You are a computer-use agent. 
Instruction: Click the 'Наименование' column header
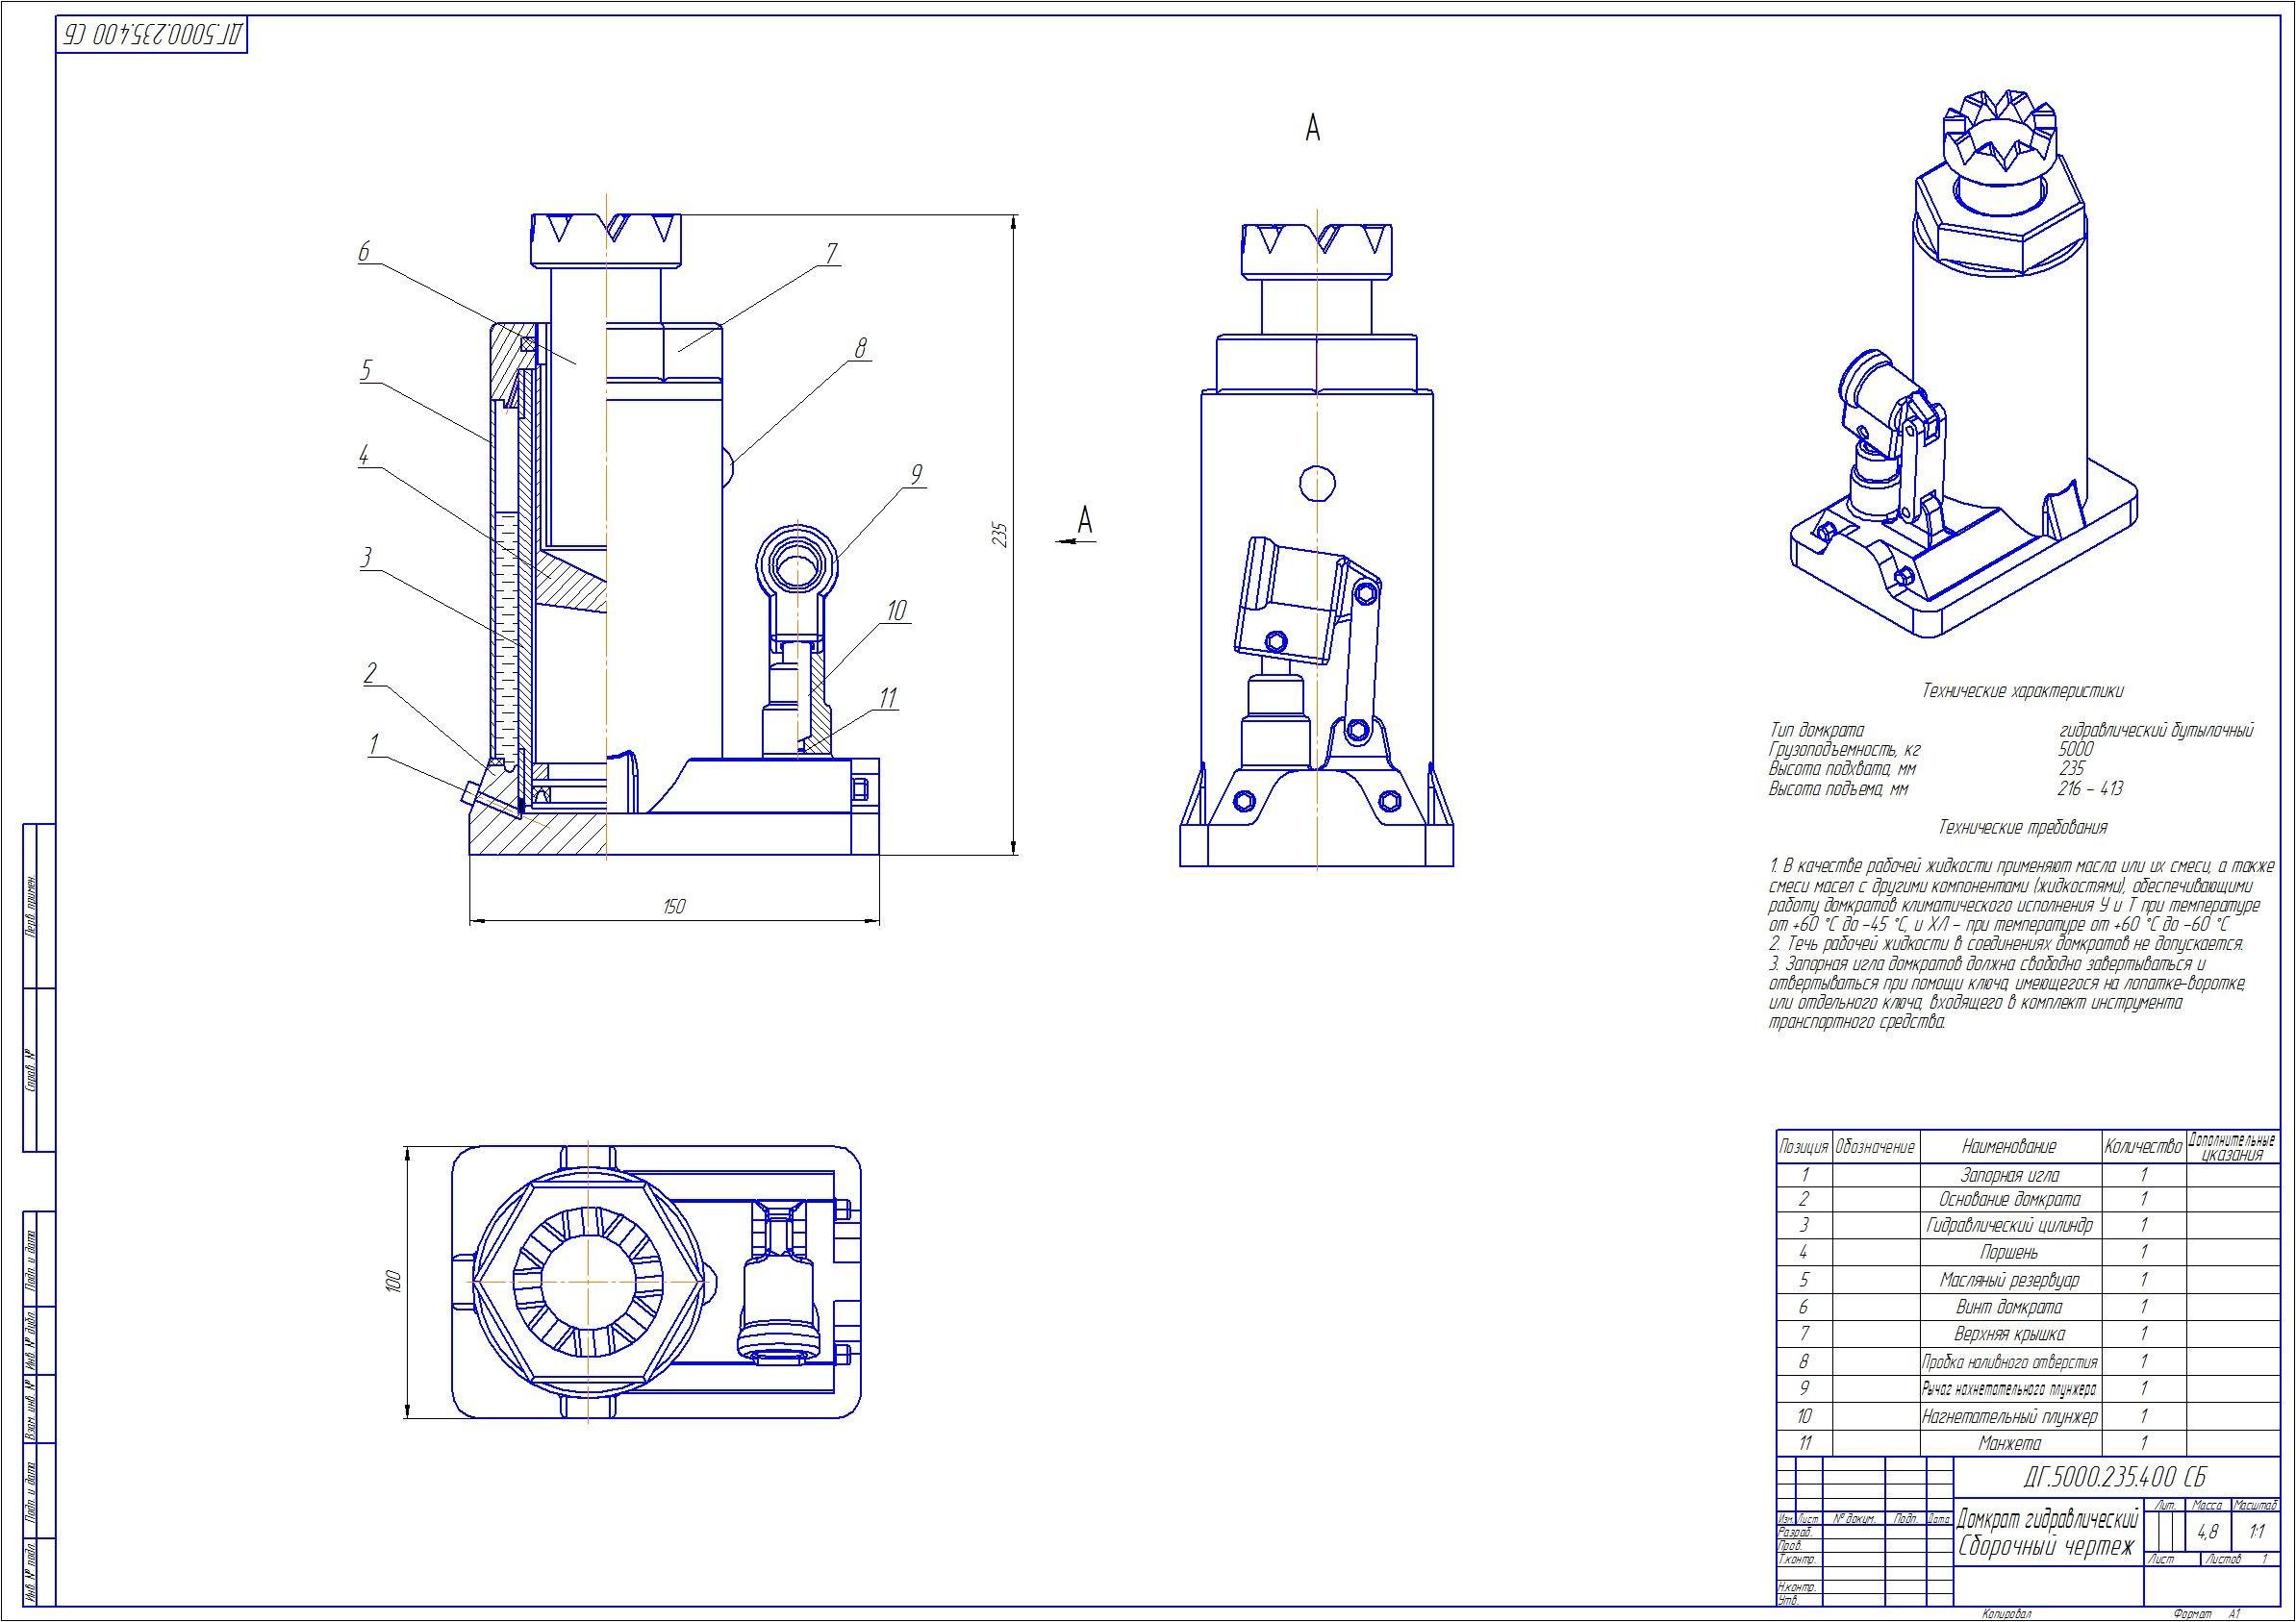click(x=2010, y=1147)
